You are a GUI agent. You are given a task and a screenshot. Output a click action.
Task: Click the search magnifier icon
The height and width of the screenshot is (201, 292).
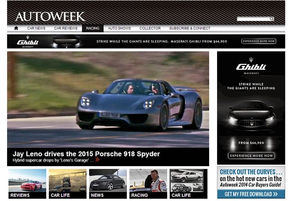coord(272,19)
